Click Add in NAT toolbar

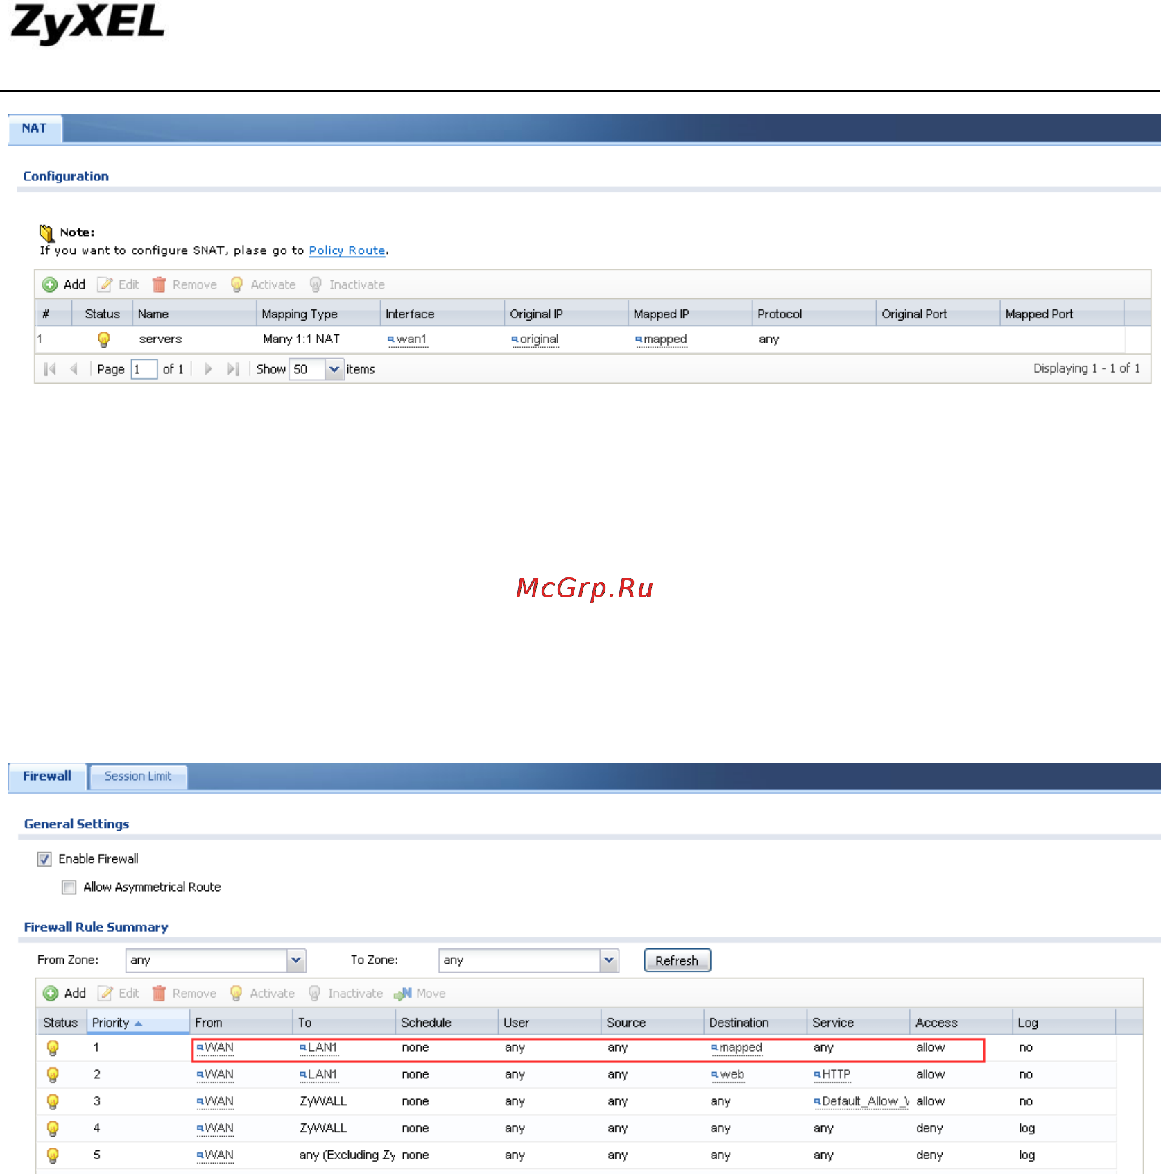click(x=64, y=284)
